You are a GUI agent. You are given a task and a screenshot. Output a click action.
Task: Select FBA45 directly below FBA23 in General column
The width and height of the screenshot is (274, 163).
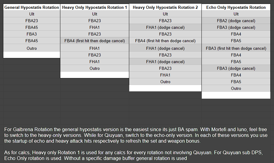click(32, 27)
